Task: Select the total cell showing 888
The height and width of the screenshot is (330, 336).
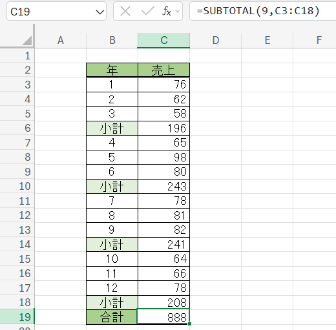Action: 163,317
